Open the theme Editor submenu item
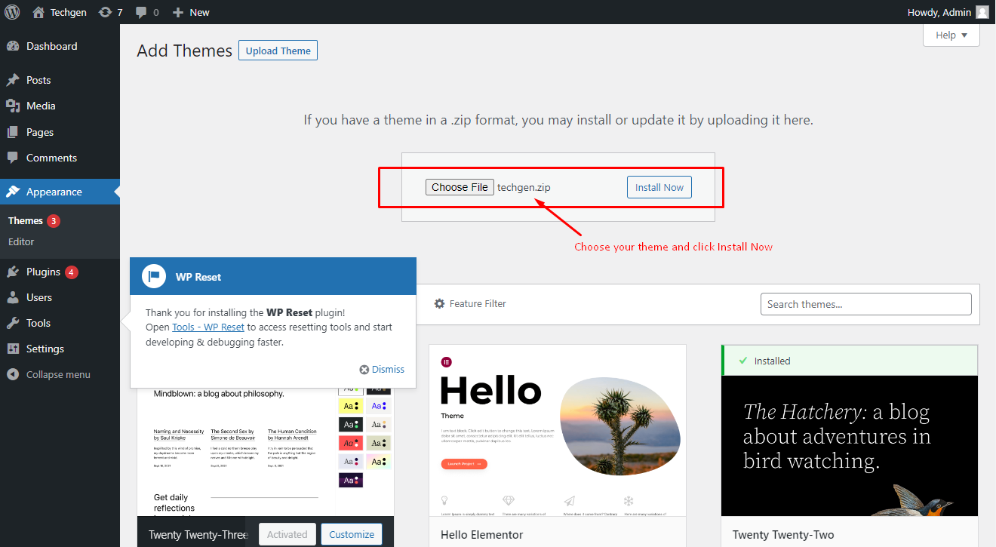 tap(21, 241)
